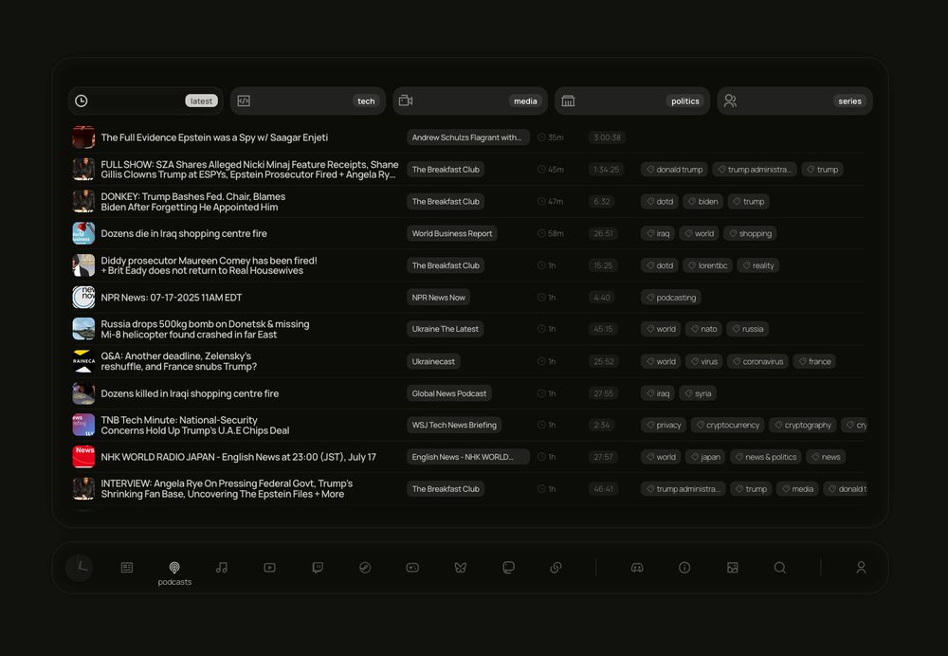Select the 'news & politics' tag
Image resolution: width=948 pixels, height=656 pixels.
pyautogui.click(x=765, y=457)
